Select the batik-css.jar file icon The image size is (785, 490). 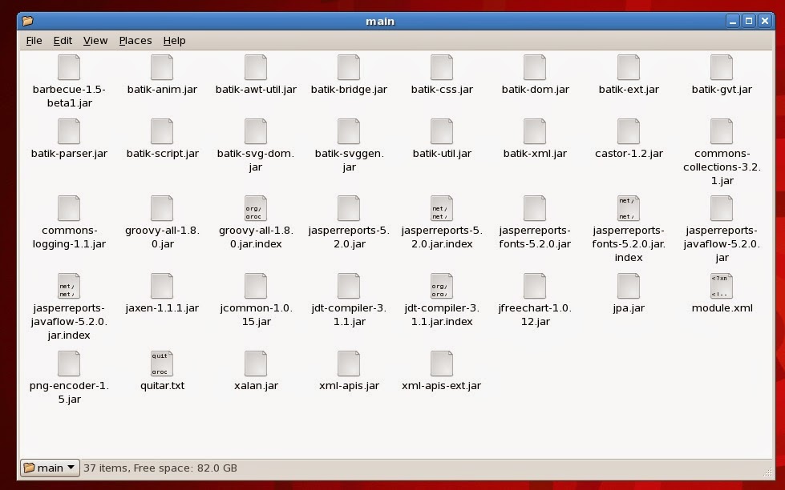coord(442,67)
